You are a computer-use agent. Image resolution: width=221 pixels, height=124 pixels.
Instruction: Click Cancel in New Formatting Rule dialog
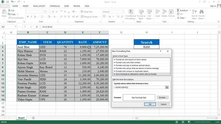(x=163, y=104)
